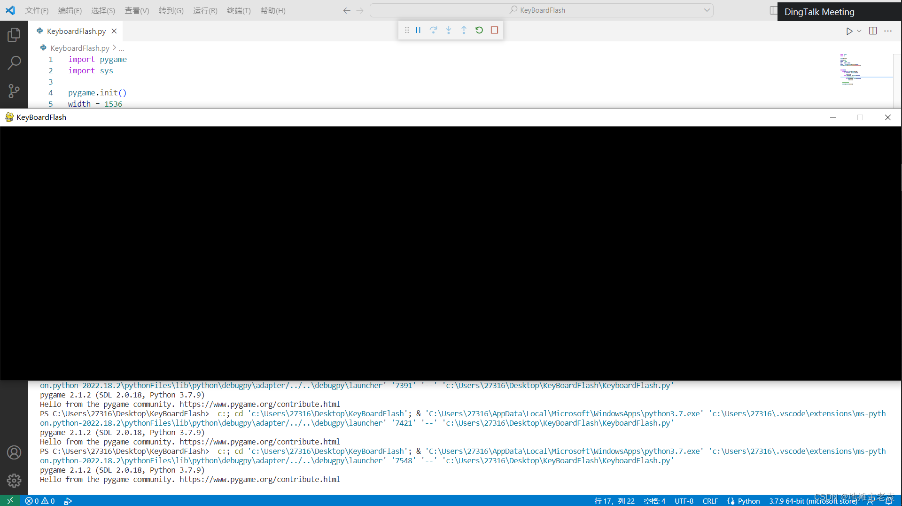Click line and column indicator 行 17, 列 22
The width and height of the screenshot is (902, 506).
pyautogui.click(x=614, y=501)
